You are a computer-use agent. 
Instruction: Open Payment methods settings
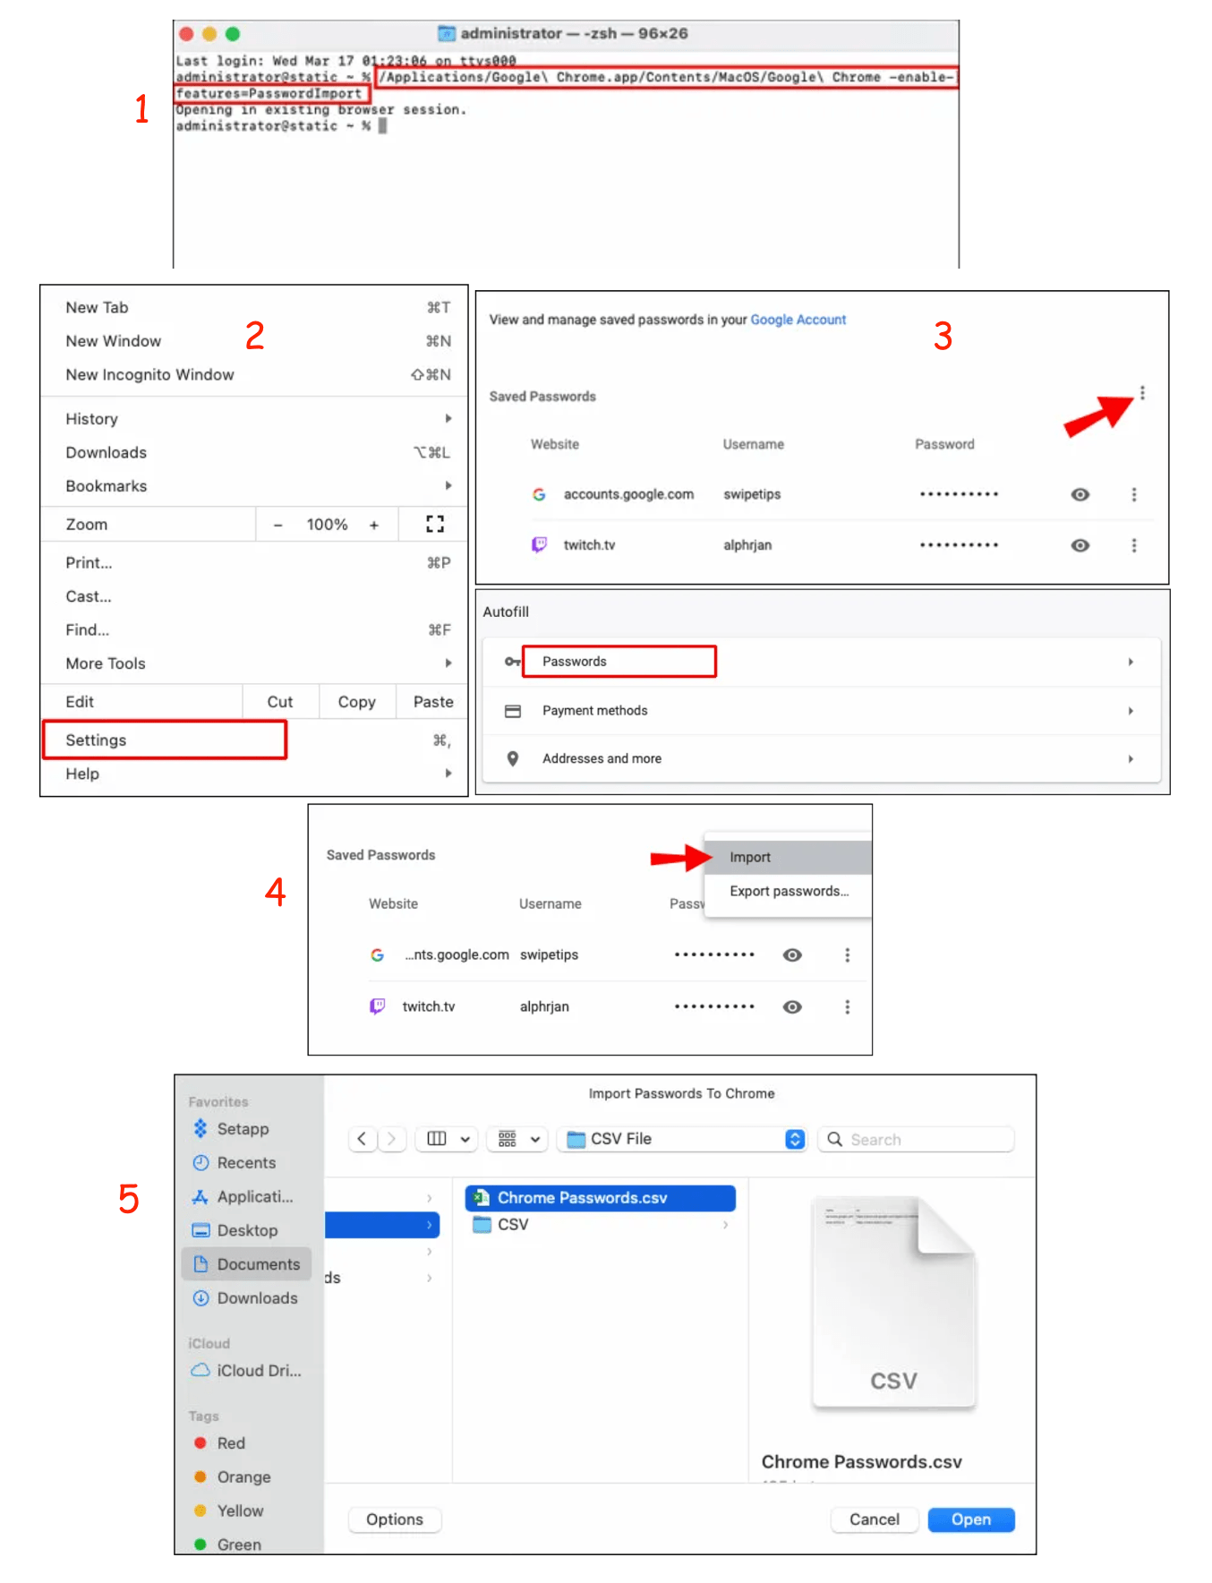click(x=822, y=711)
